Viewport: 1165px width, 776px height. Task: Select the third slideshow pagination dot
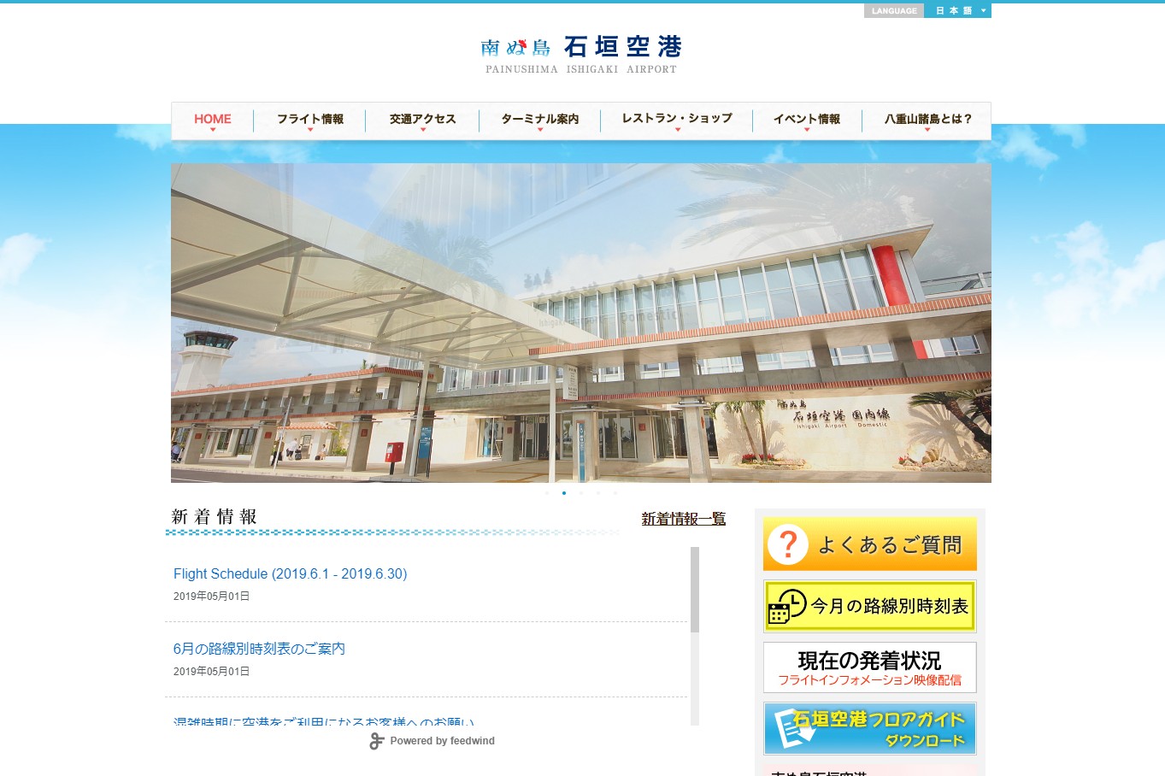coord(581,493)
